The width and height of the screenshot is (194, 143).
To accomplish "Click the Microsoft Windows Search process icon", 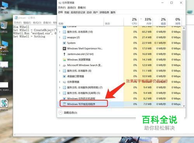I will coord(64,65).
